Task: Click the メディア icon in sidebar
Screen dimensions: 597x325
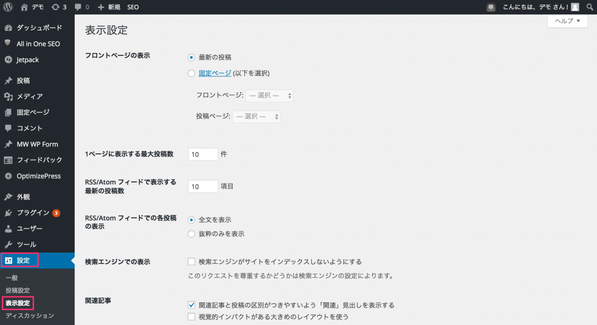Action: pyautogui.click(x=8, y=96)
